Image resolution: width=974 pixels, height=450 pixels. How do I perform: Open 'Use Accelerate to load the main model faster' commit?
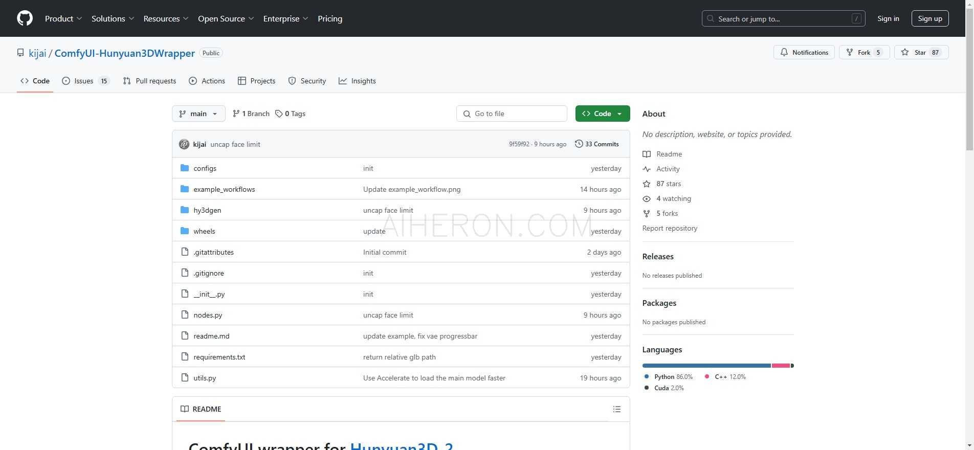click(434, 378)
